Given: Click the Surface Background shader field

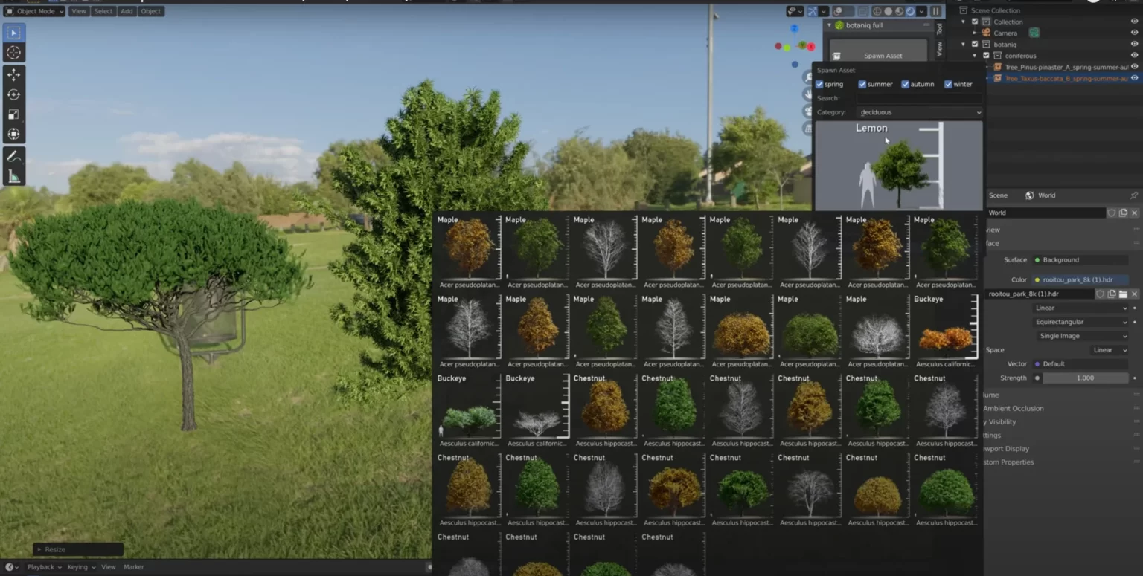Looking at the screenshot, I should [x=1080, y=260].
